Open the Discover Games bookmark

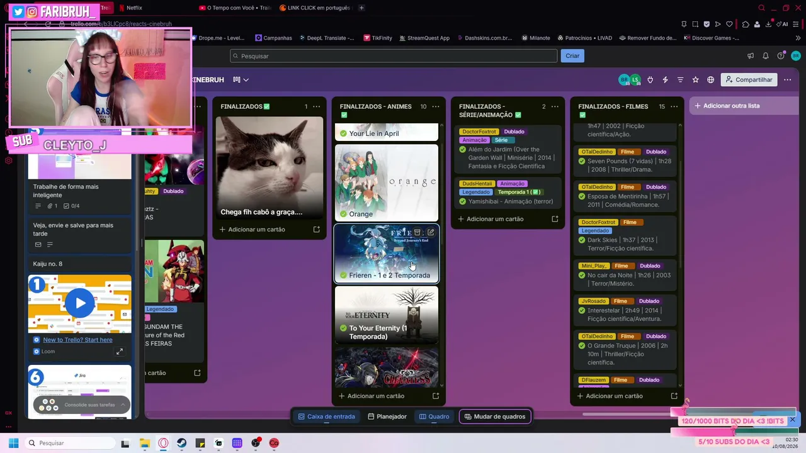pyautogui.click(x=712, y=38)
